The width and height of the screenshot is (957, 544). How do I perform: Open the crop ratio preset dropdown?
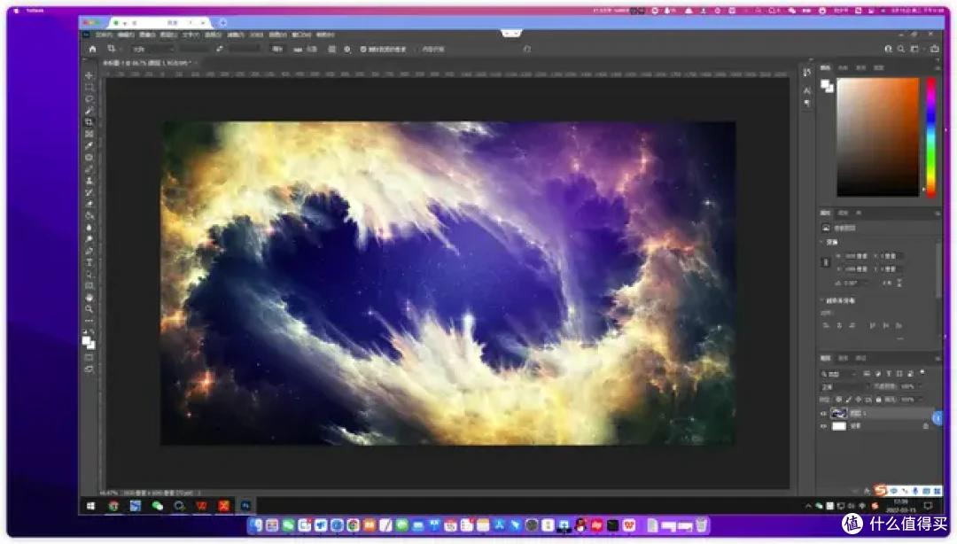(x=153, y=49)
